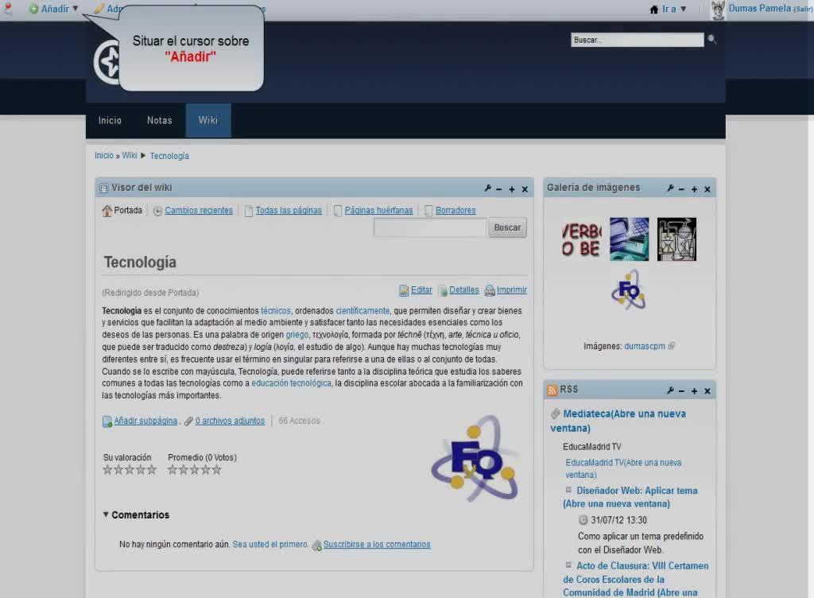Remove the RSS panel

(707, 391)
